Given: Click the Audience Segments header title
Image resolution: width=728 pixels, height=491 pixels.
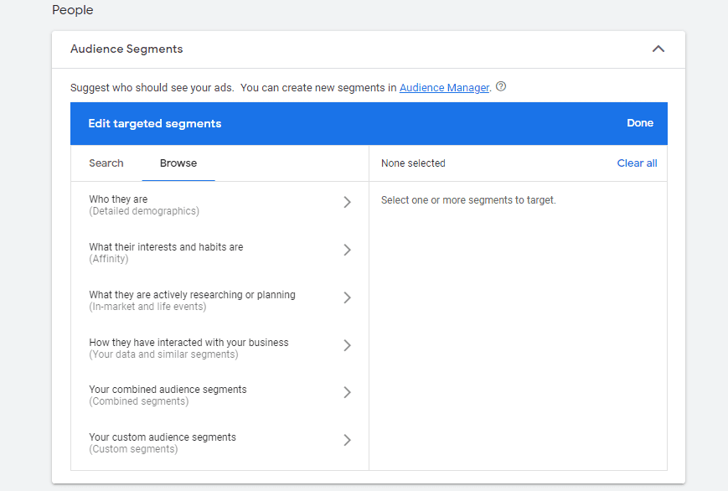Looking at the screenshot, I should [126, 49].
